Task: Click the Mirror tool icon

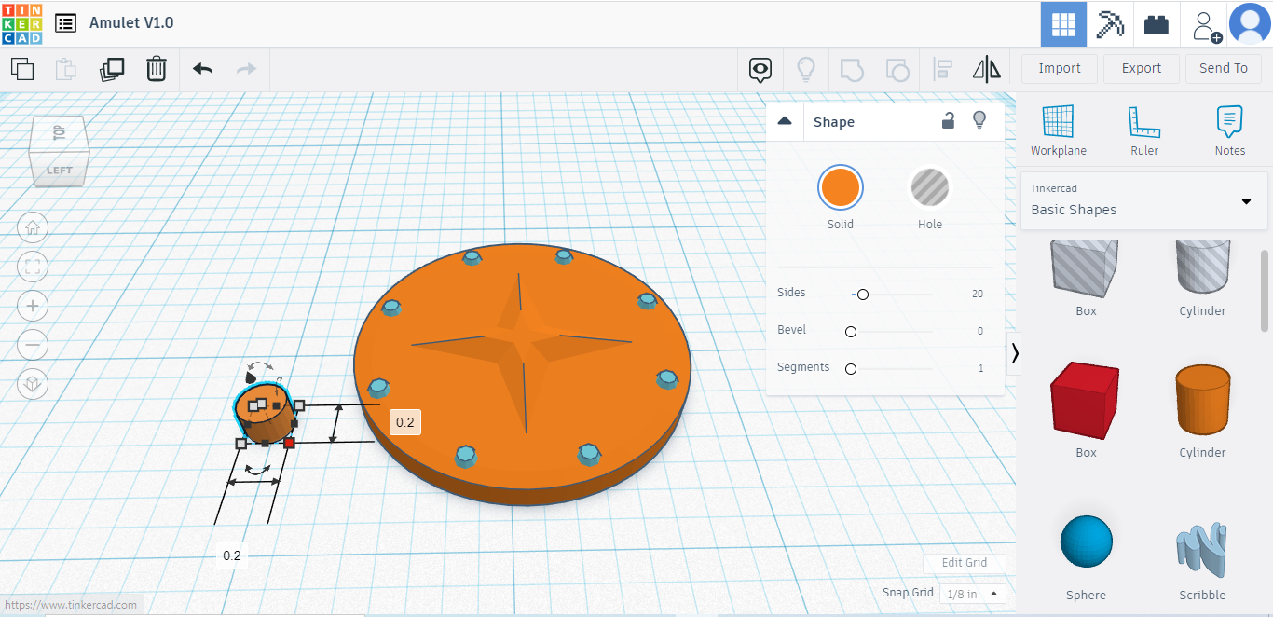Action: [x=986, y=69]
